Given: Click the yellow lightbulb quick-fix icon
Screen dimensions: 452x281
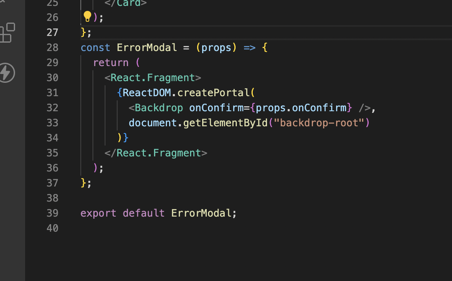Looking at the screenshot, I should pyautogui.click(x=87, y=17).
